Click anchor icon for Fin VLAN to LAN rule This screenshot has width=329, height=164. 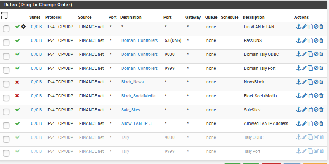click(298, 27)
